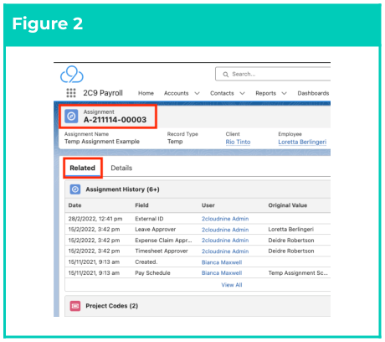385x342 pixels.
Task: Click the Date column header
Action: [74, 205]
